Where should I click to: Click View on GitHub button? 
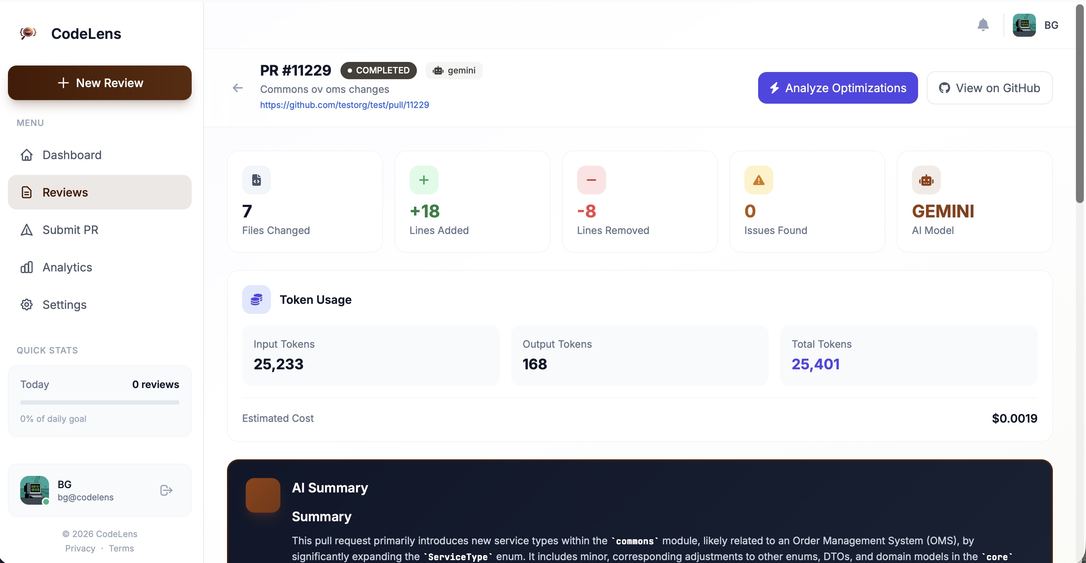[x=989, y=88]
